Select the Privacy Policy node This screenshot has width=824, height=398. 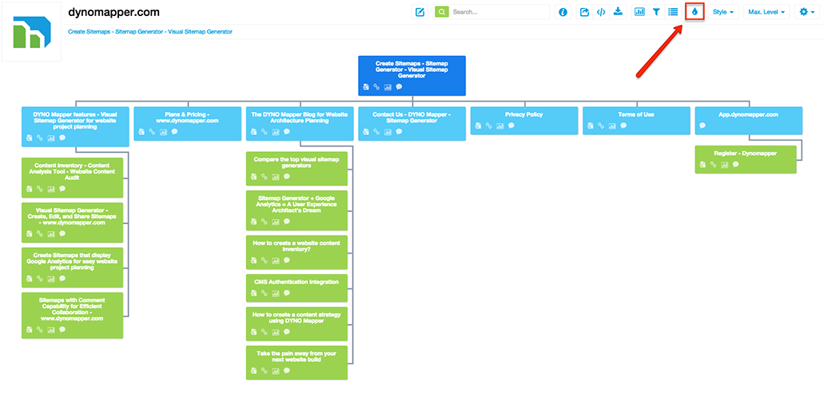click(x=524, y=121)
